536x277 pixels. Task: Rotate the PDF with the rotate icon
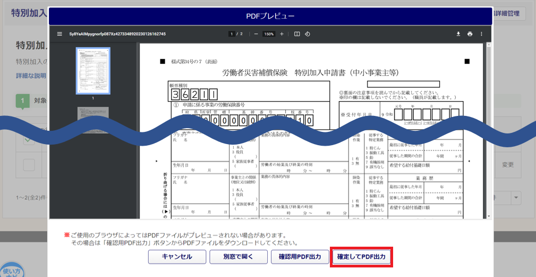pos(307,34)
